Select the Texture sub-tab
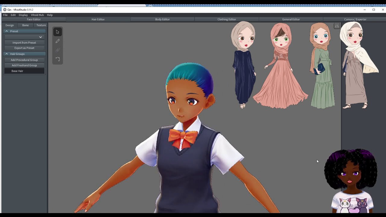This screenshot has width=386, height=217. coord(41,25)
